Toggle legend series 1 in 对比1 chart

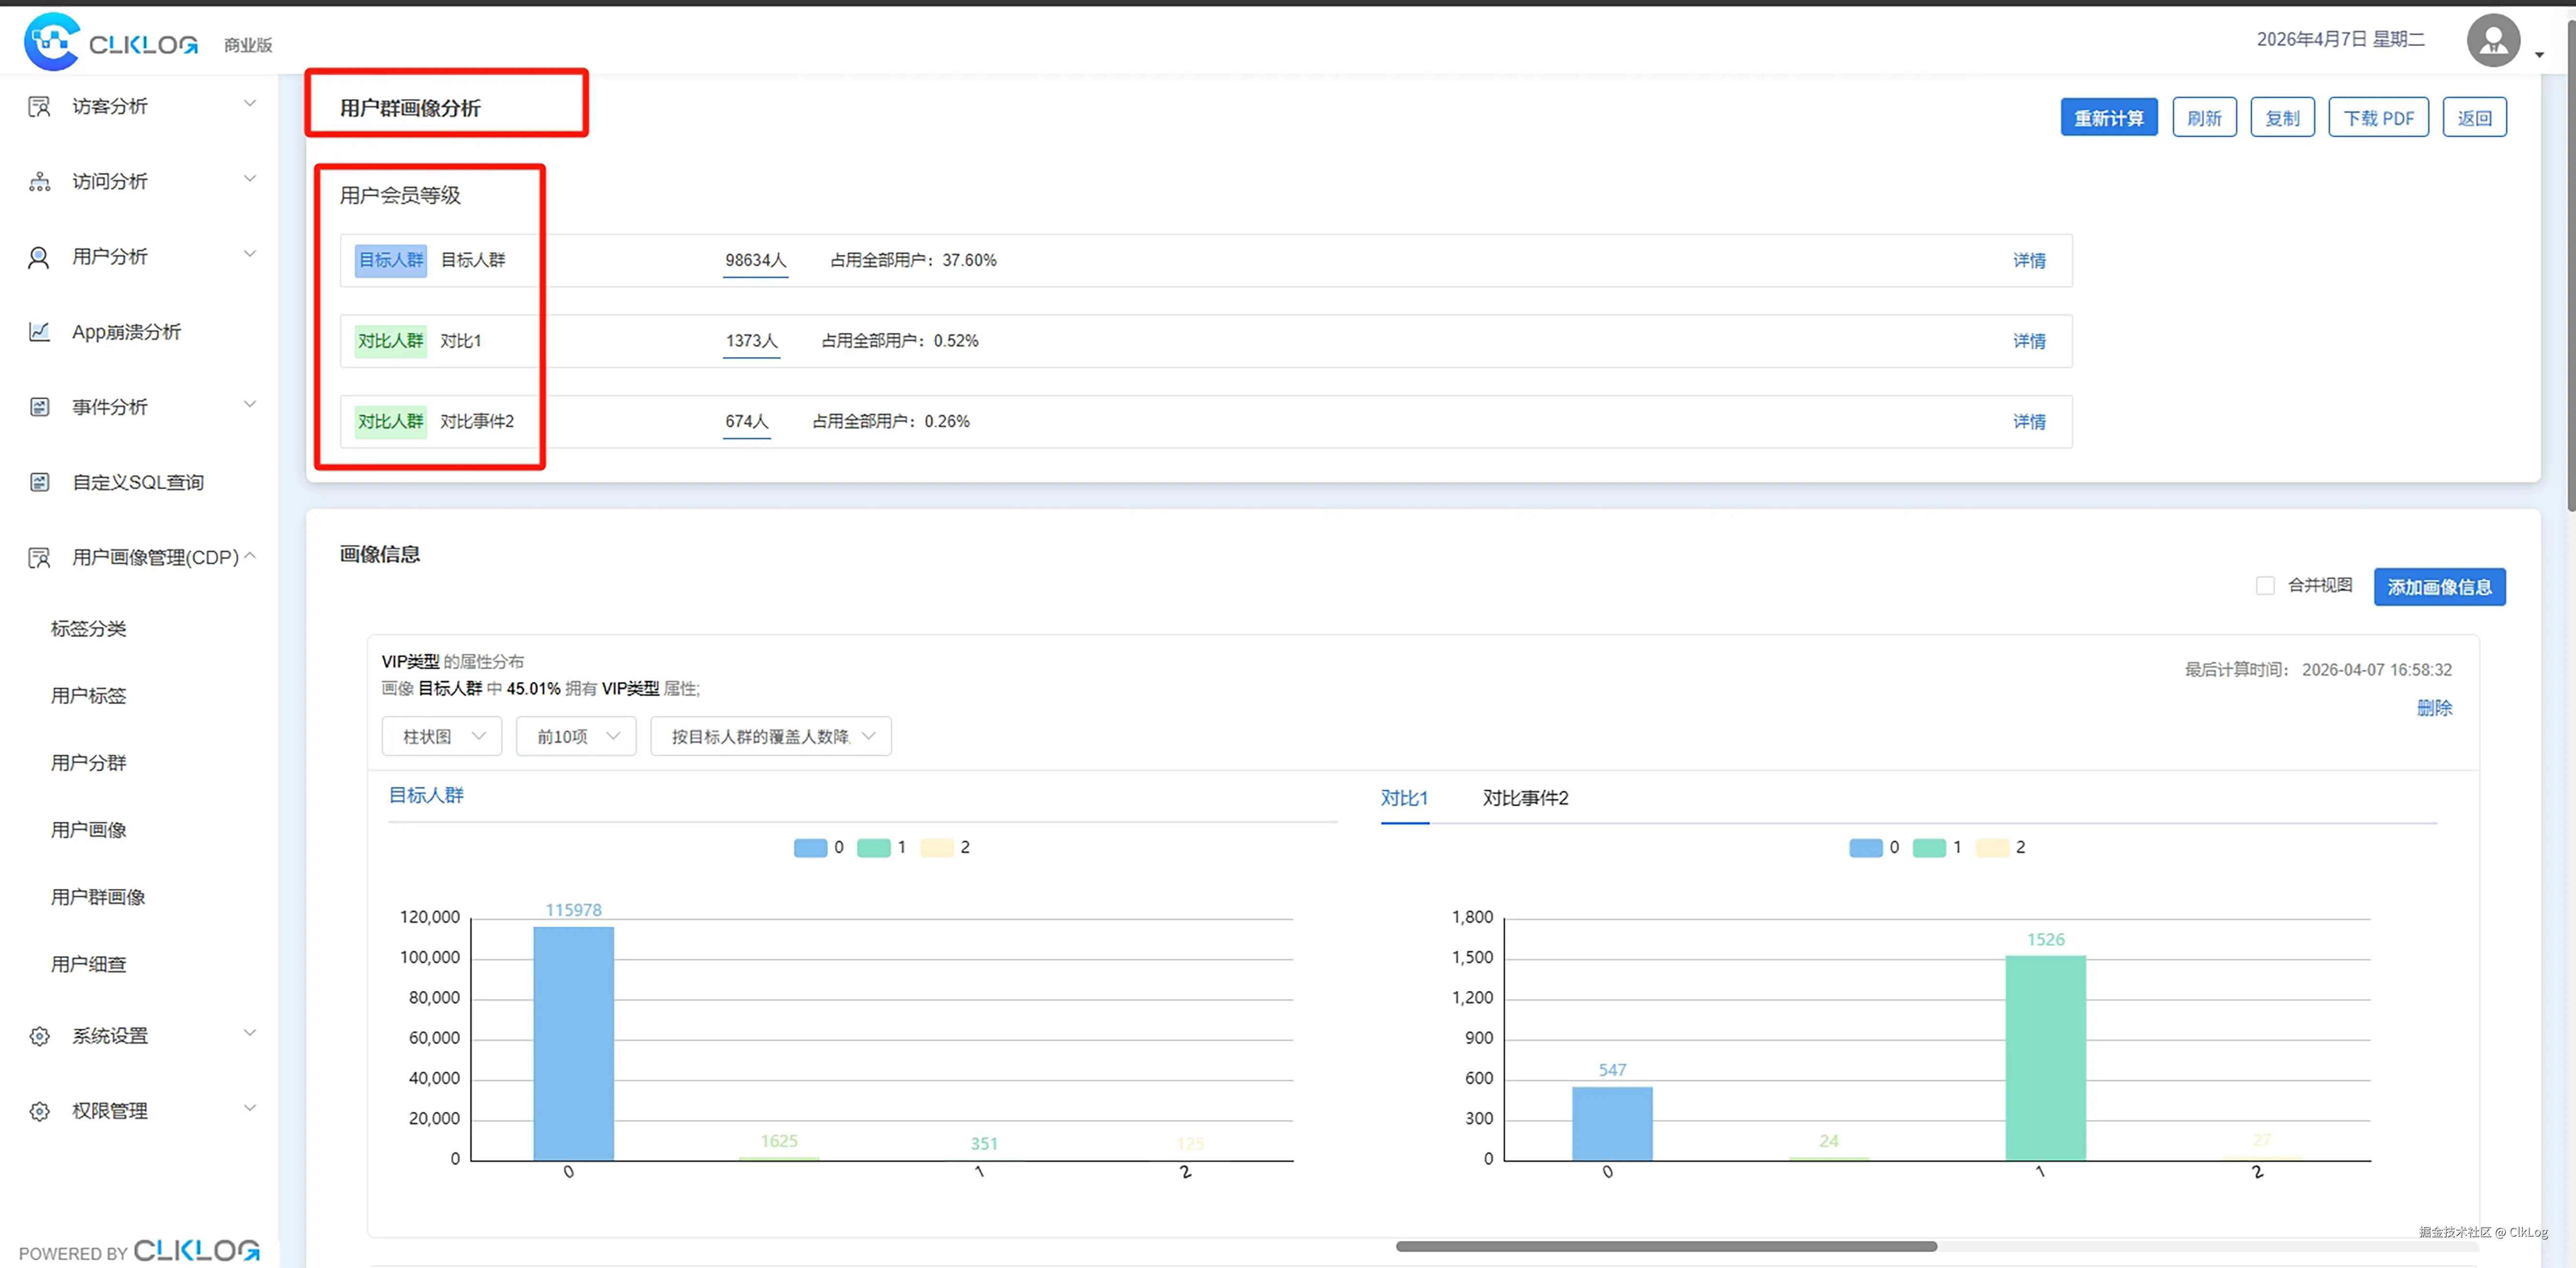pos(1929,848)
